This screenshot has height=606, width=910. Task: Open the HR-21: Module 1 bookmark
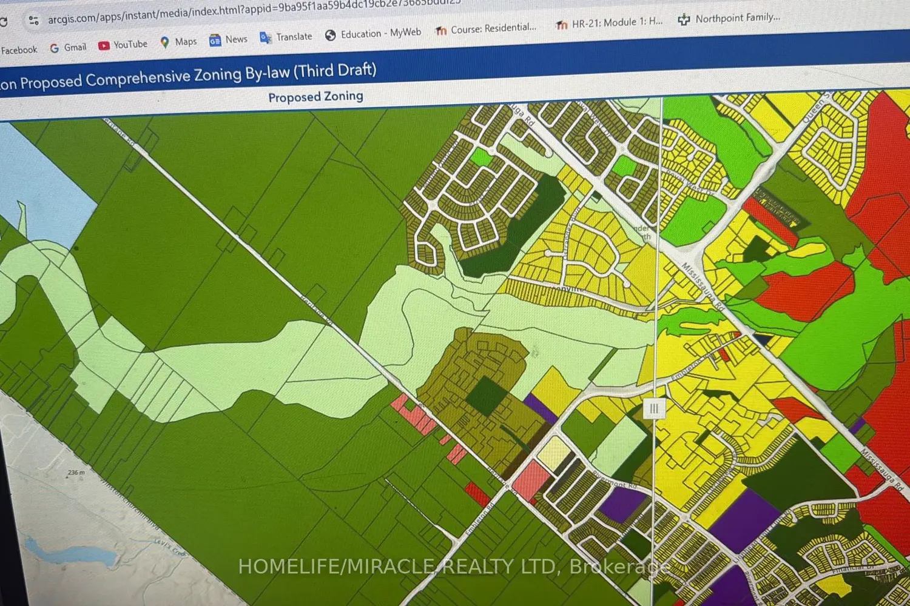coord(610,22)
